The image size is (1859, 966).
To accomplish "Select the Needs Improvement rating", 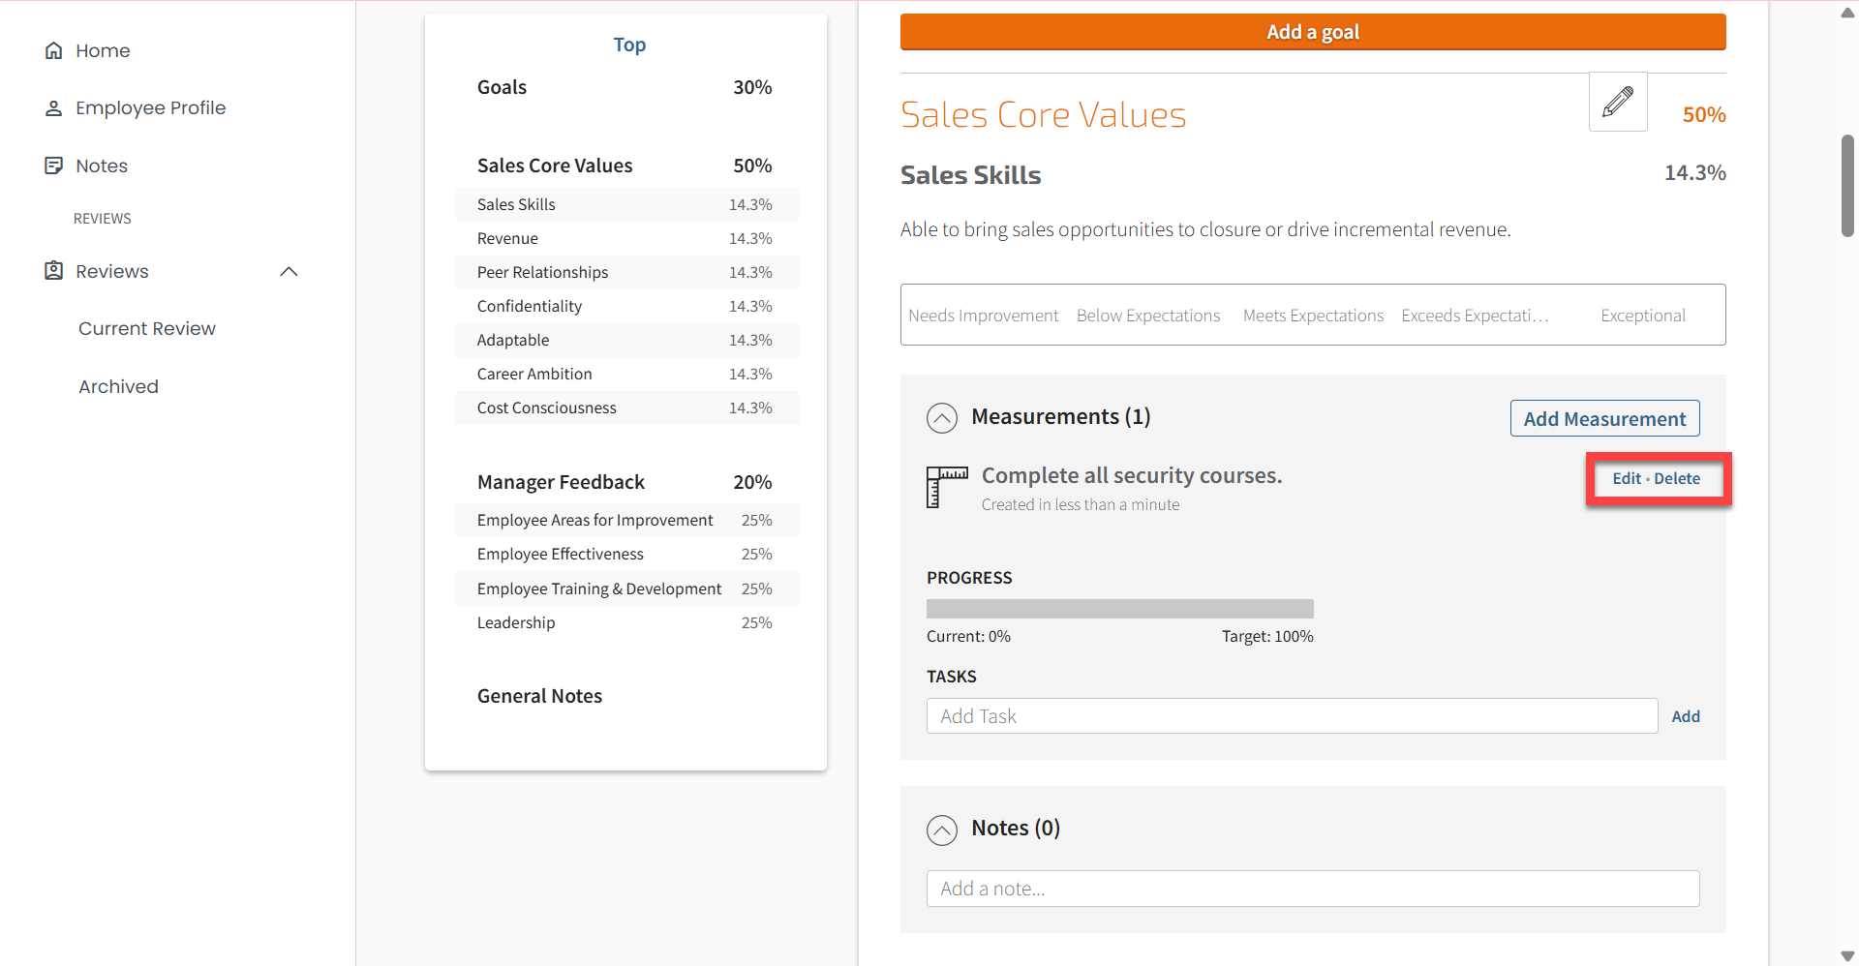I will point(983,316).
